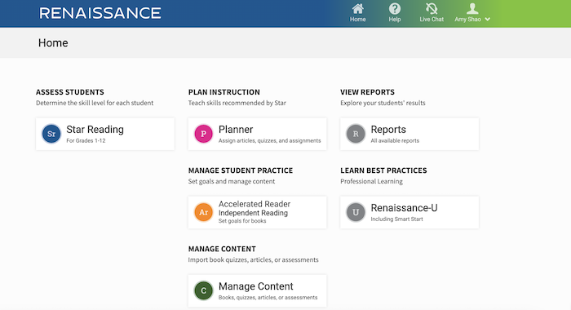Click 'Assign articles, quizzes, and assignments' text

(x=269, y=140)
